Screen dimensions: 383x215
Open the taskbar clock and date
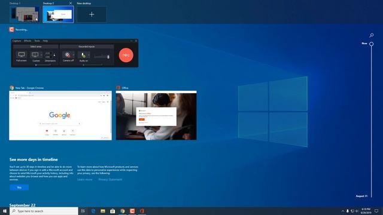tap(366, 211)
